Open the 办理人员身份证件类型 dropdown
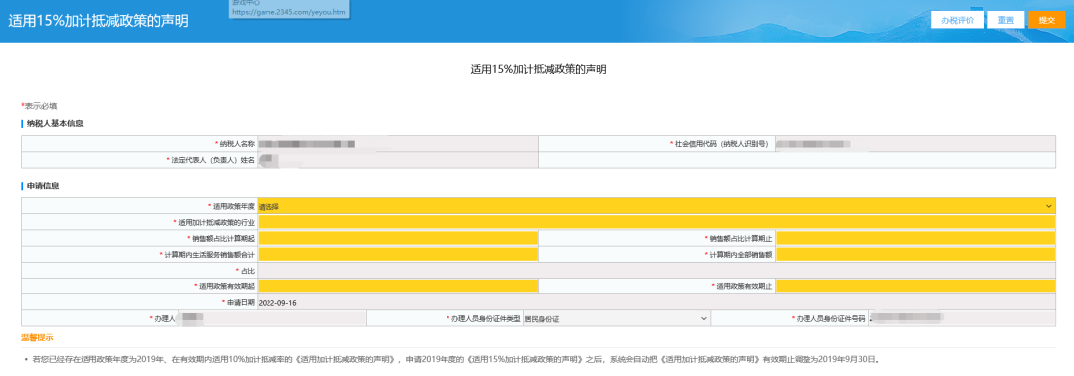 pyautogui.click(x=616, y=318)
